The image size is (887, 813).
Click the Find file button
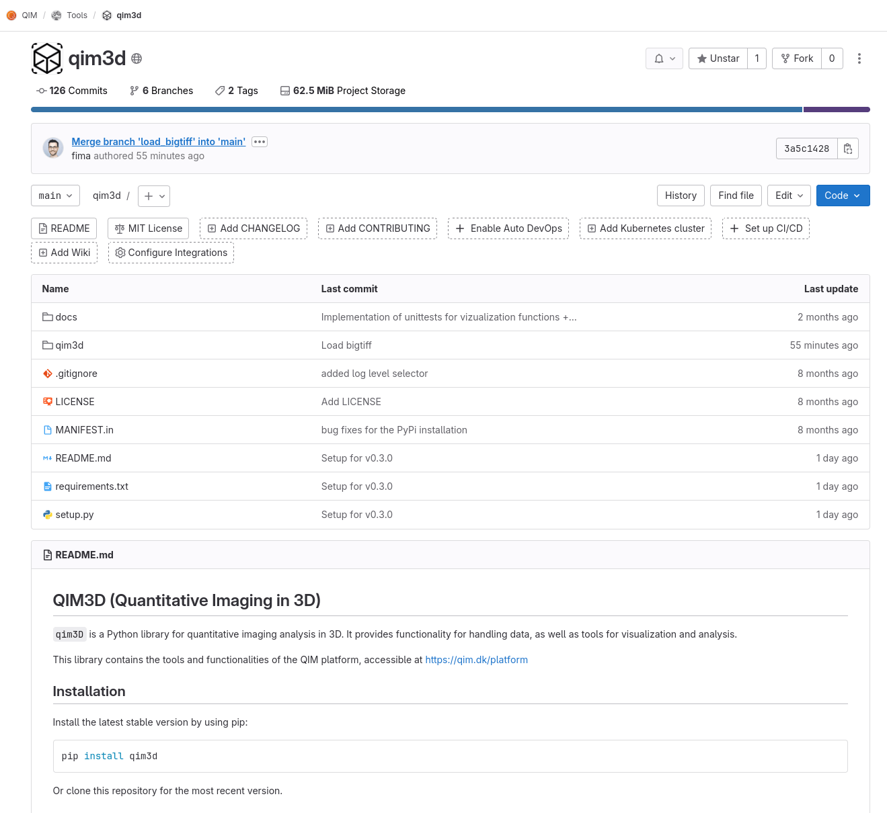(736, 196)
